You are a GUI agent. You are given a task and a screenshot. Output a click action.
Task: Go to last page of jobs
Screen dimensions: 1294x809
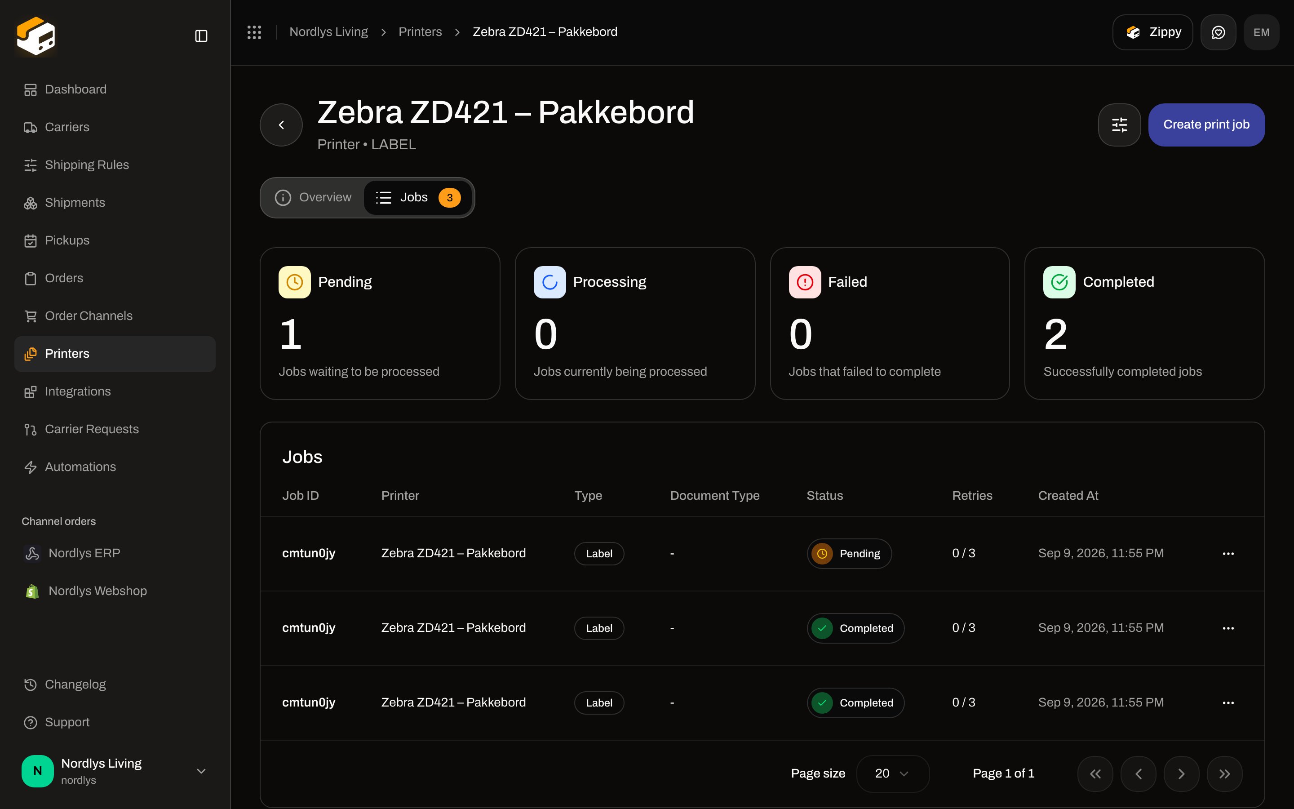point(1224,773)
